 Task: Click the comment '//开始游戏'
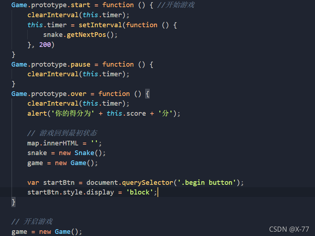176,5
